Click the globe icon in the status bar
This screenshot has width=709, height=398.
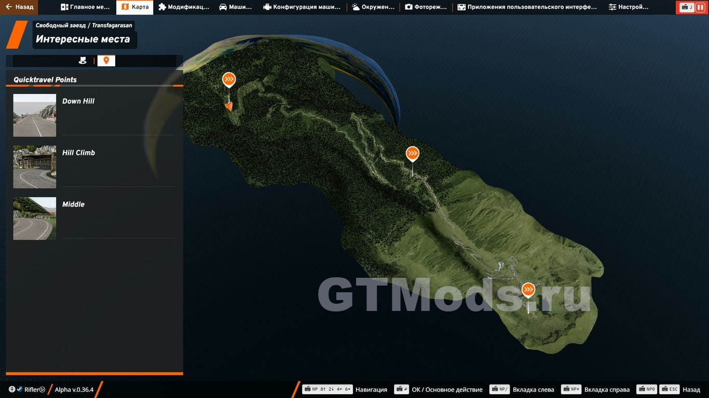(12, 390)
